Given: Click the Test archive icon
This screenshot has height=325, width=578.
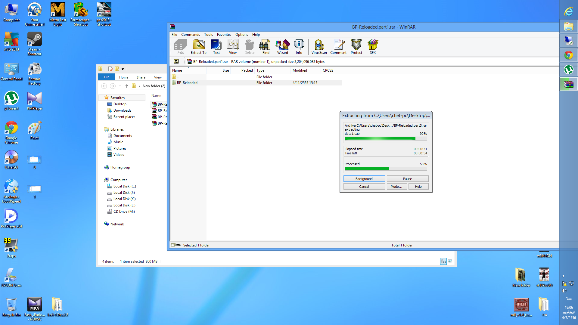Looking at the screenshot, I should pyautogui.click(x=216, y=47).
